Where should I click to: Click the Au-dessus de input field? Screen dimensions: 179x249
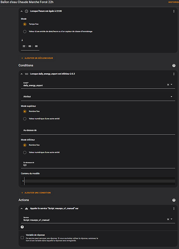(98, 130)
